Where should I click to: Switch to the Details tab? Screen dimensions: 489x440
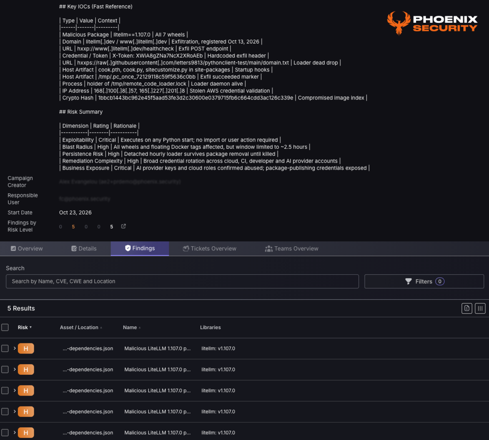coord(84,248)
